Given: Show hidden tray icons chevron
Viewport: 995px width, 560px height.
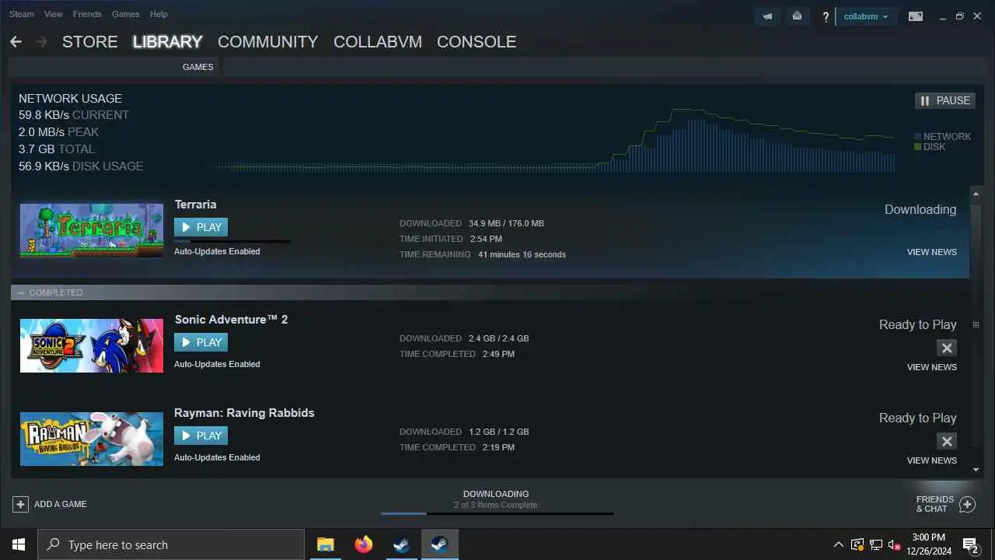Looking at the screenshot, I should pos(838,544).
